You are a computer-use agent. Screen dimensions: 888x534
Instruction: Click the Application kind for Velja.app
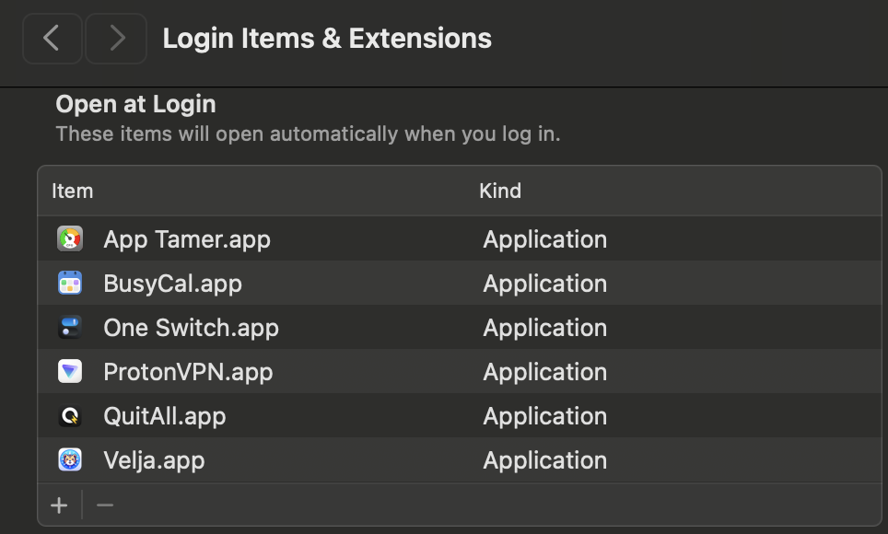(544, 460)
